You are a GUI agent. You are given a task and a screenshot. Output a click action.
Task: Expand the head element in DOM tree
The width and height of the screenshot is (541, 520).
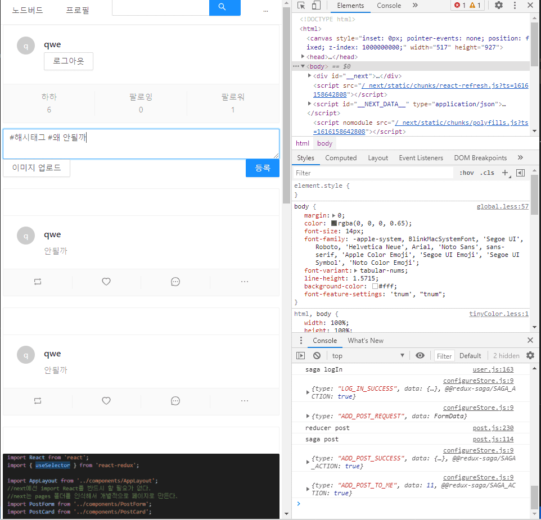[x=304, y=57]
